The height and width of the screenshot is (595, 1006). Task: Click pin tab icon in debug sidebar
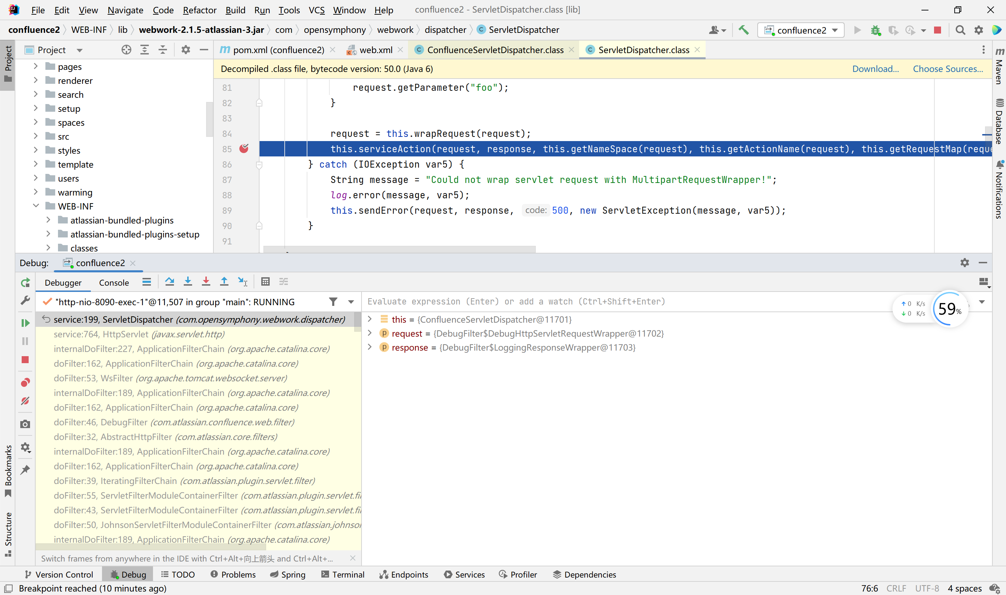[x=25, y=470]
